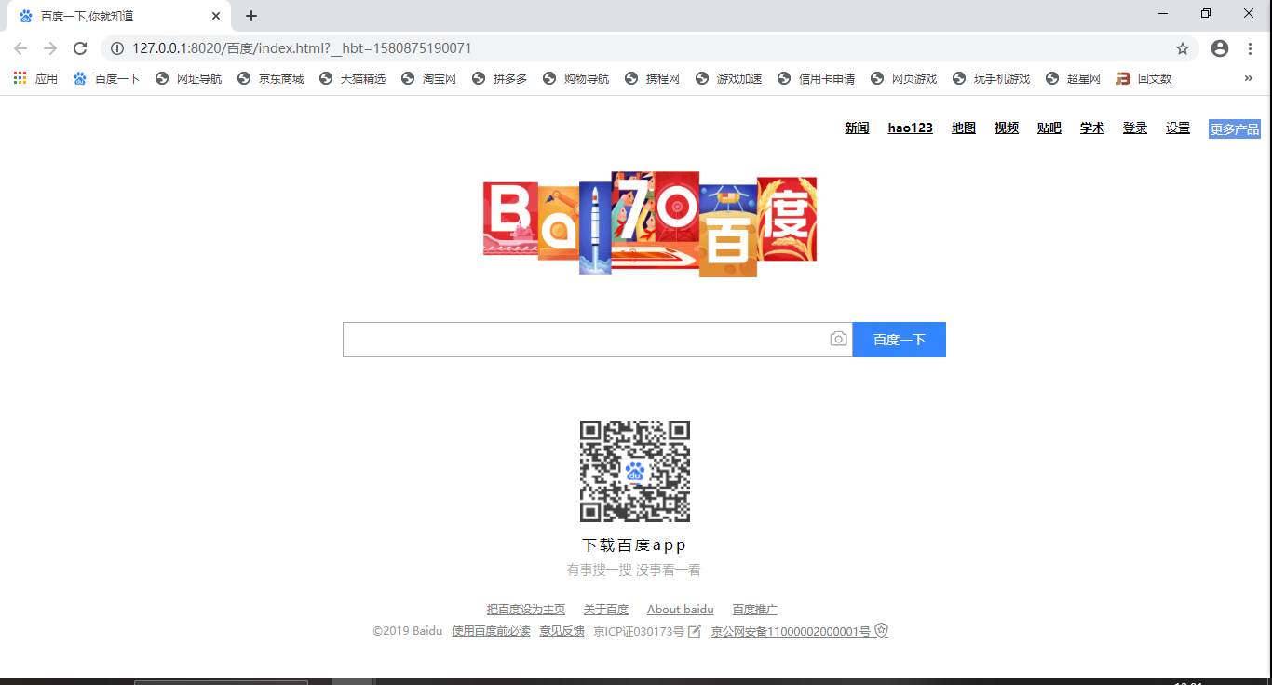Open the 网页游戏 bookmark
Viewport: 1272px width, 685px height.
click(903, 79)
